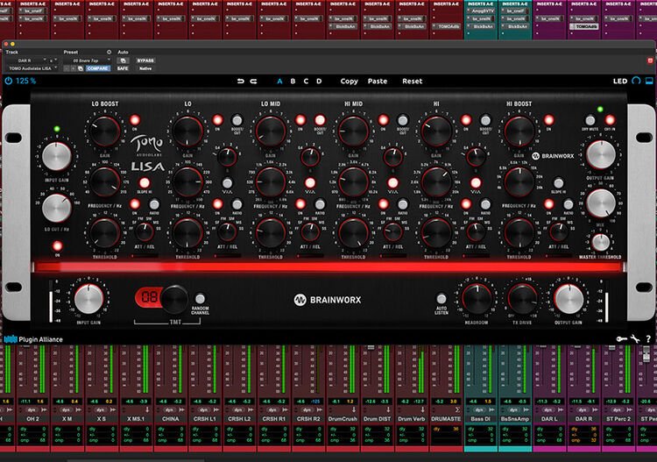Click the TX DRIVE knob
The height and width of the screenshot is (462, 657).
(x=522, y=299)
